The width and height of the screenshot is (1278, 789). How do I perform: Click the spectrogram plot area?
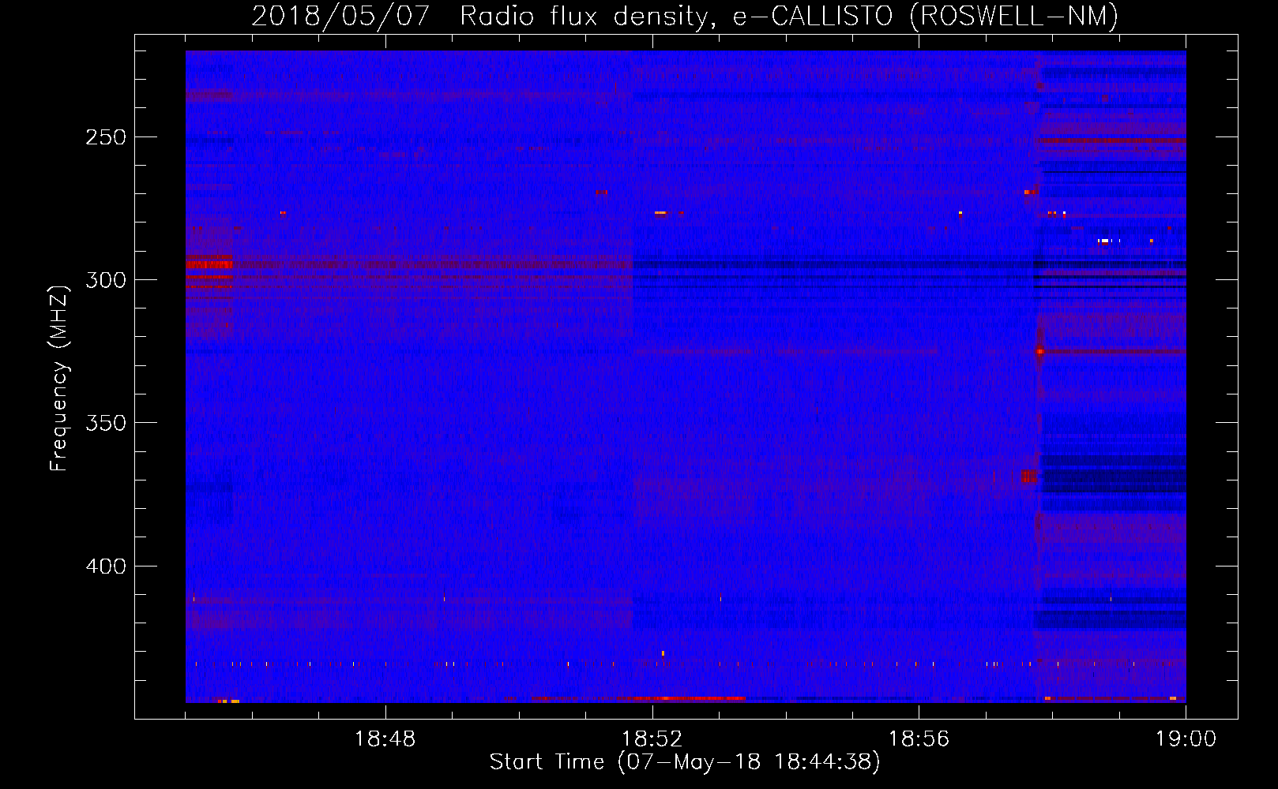coord(686,376)
